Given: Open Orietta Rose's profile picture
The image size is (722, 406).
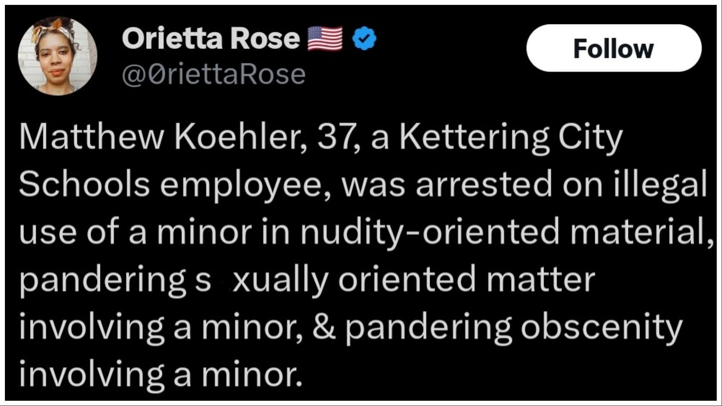Looking at the screenshot, I should (58, 56).
